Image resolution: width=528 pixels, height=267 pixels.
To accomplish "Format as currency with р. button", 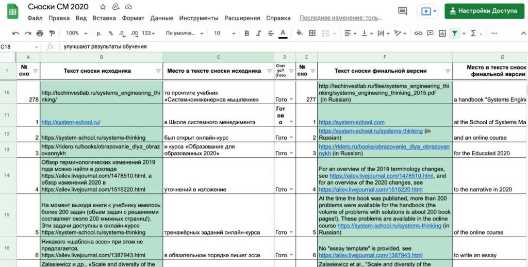I will pos(98,34).
